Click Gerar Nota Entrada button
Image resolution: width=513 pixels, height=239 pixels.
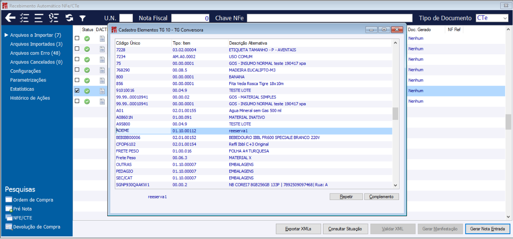(x=487, y=229)
